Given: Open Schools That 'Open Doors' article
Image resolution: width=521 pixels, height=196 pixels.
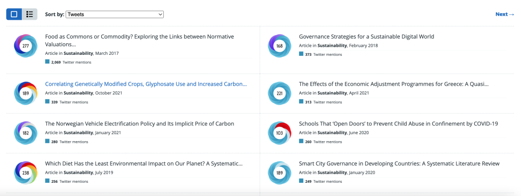Looking at the screenshot, I should 398,124.
